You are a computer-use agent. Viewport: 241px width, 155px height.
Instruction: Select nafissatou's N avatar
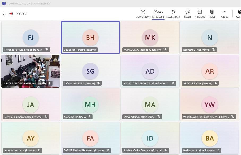(210, 37)
